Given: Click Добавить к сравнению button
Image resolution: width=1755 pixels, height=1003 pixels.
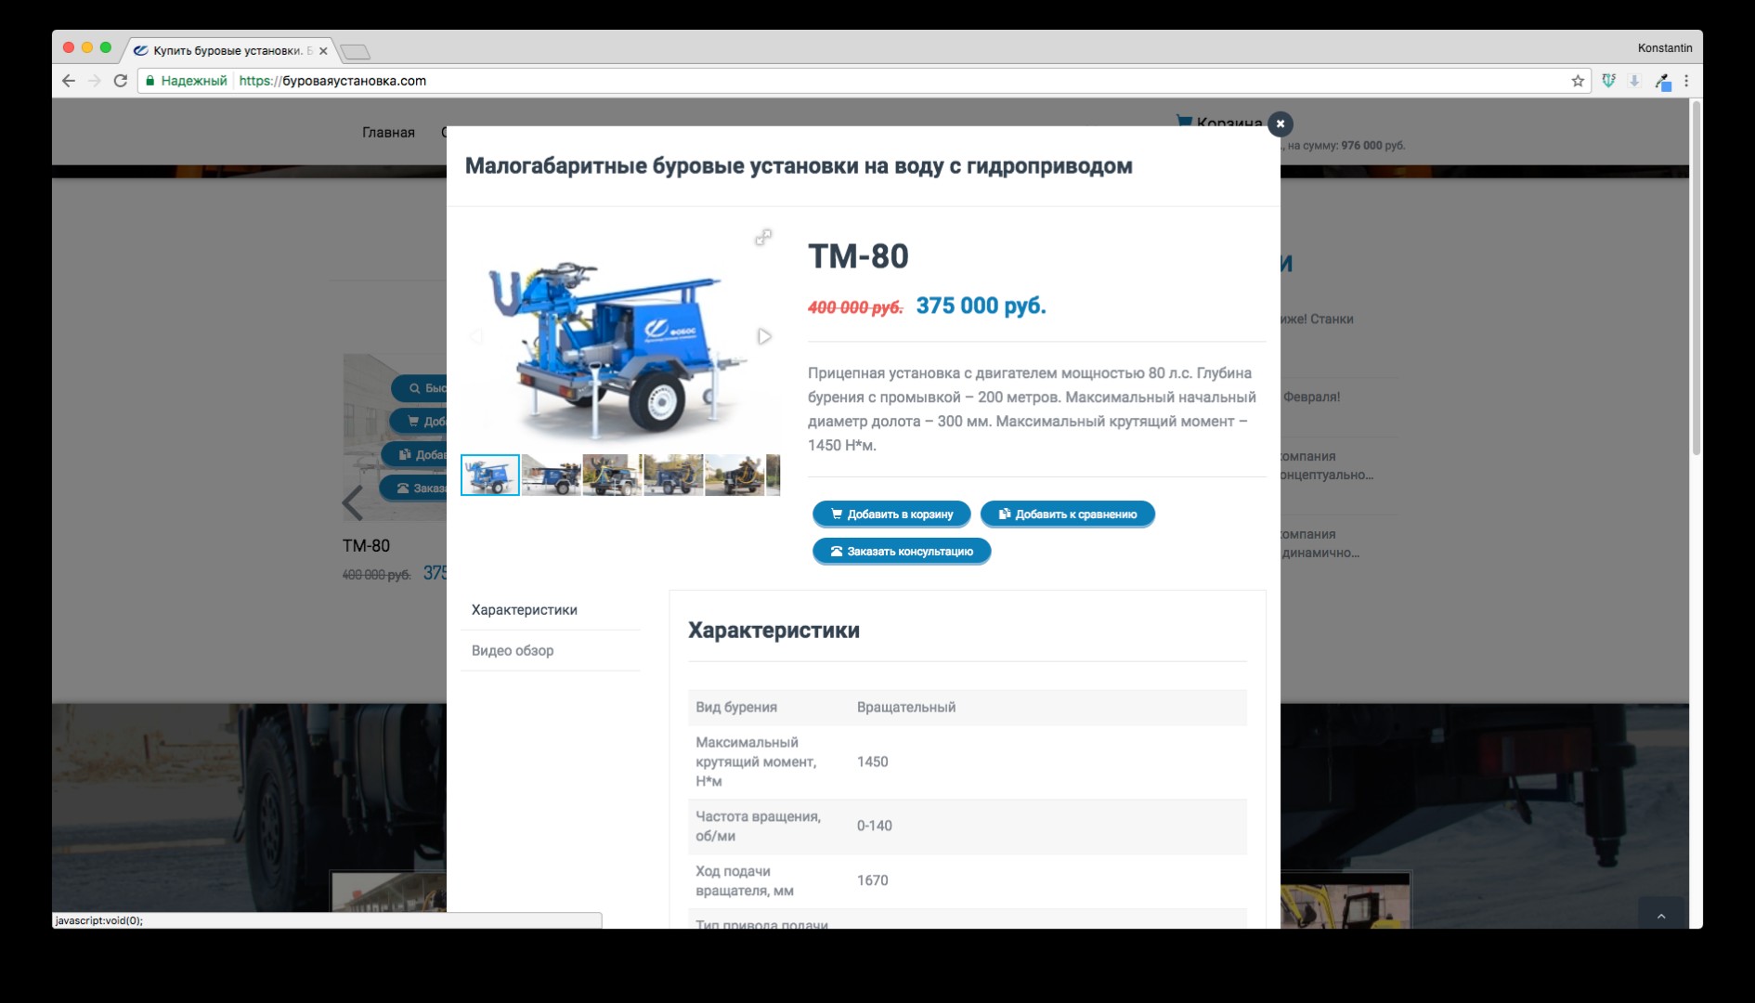Looking at the screenshot, I should [1067, 514].
